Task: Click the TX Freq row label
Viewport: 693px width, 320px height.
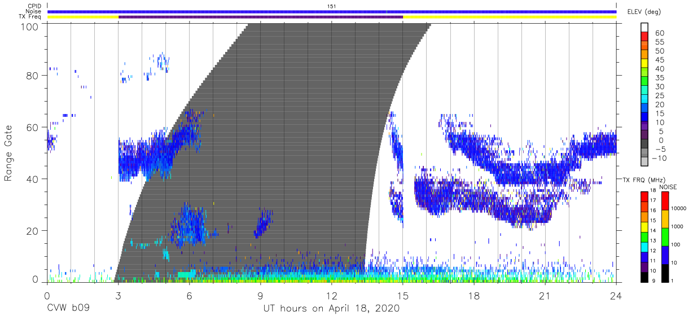Action: click(x=30, y=17)
